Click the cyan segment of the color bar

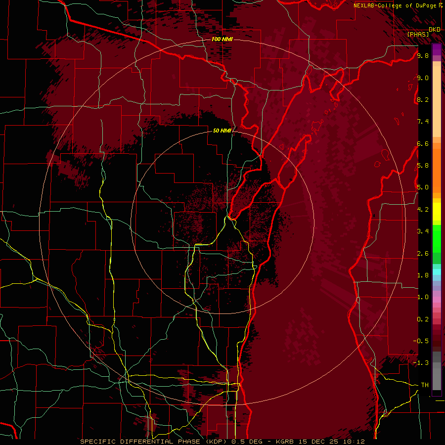click(437, 272)
